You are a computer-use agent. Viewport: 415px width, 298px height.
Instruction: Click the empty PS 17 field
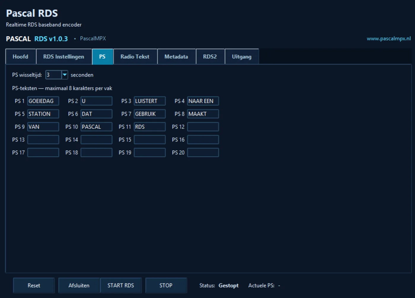pos(43,153)
